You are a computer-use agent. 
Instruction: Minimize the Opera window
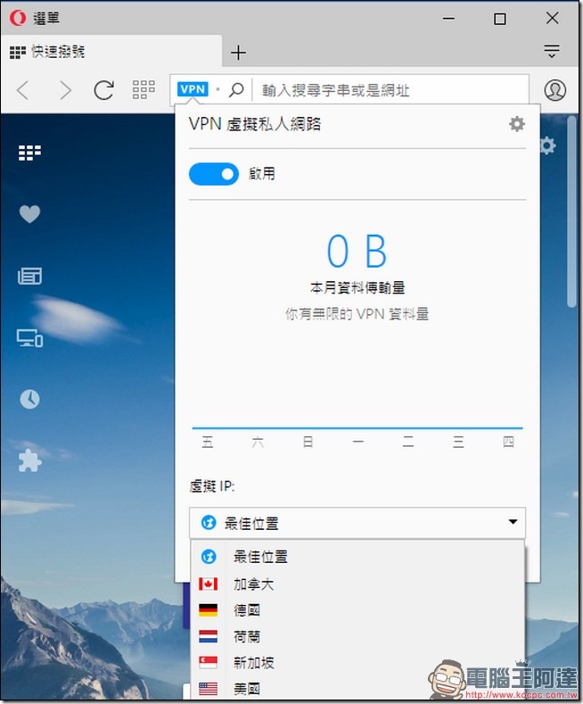448,19
